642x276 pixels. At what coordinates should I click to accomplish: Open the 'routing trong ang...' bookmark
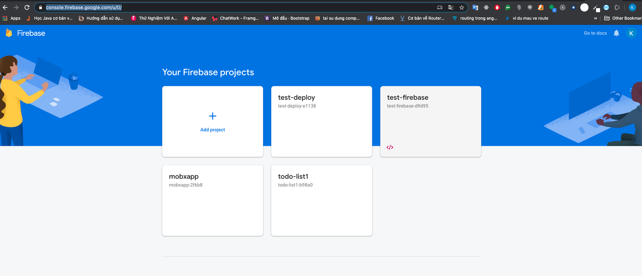[475, 18]
